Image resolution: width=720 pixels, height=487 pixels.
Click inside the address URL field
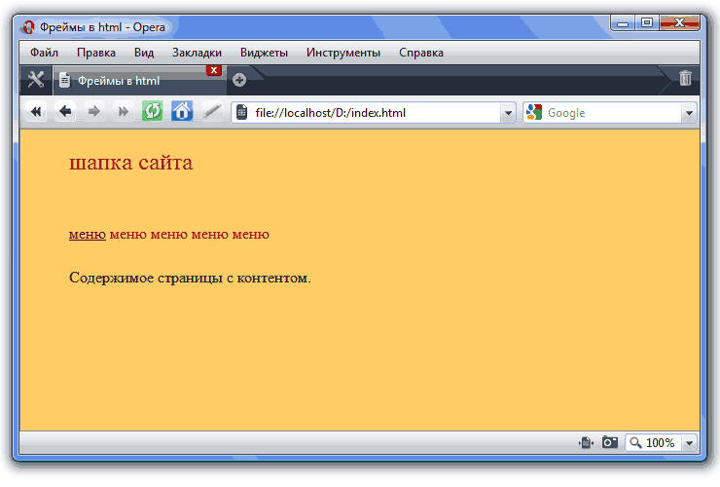pyautogui.click(x=370, y=113)
